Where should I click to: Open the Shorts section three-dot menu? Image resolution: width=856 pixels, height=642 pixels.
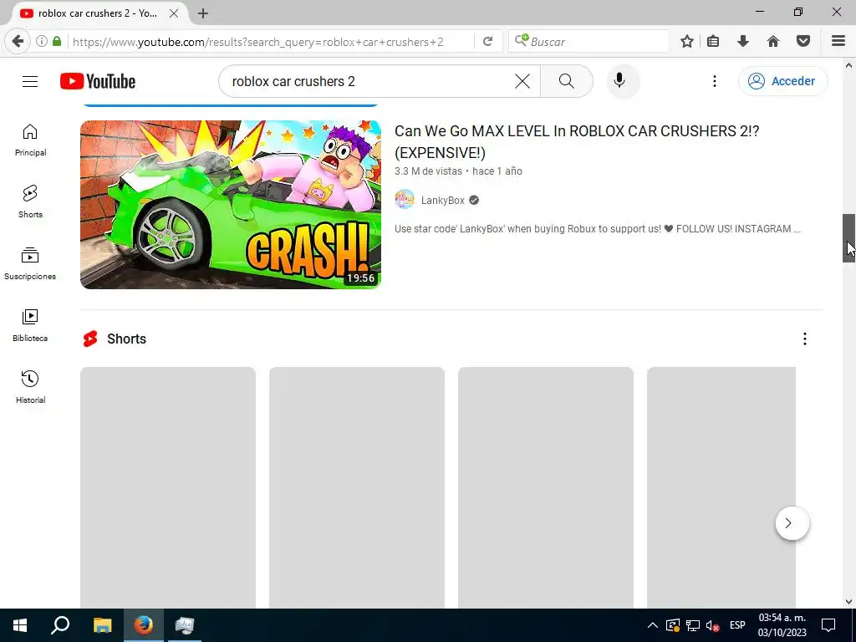(x=805, y=339)
